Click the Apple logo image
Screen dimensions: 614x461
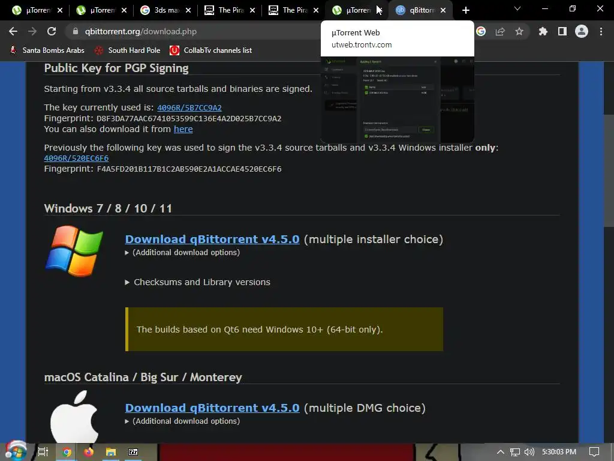tap(74, 417)
